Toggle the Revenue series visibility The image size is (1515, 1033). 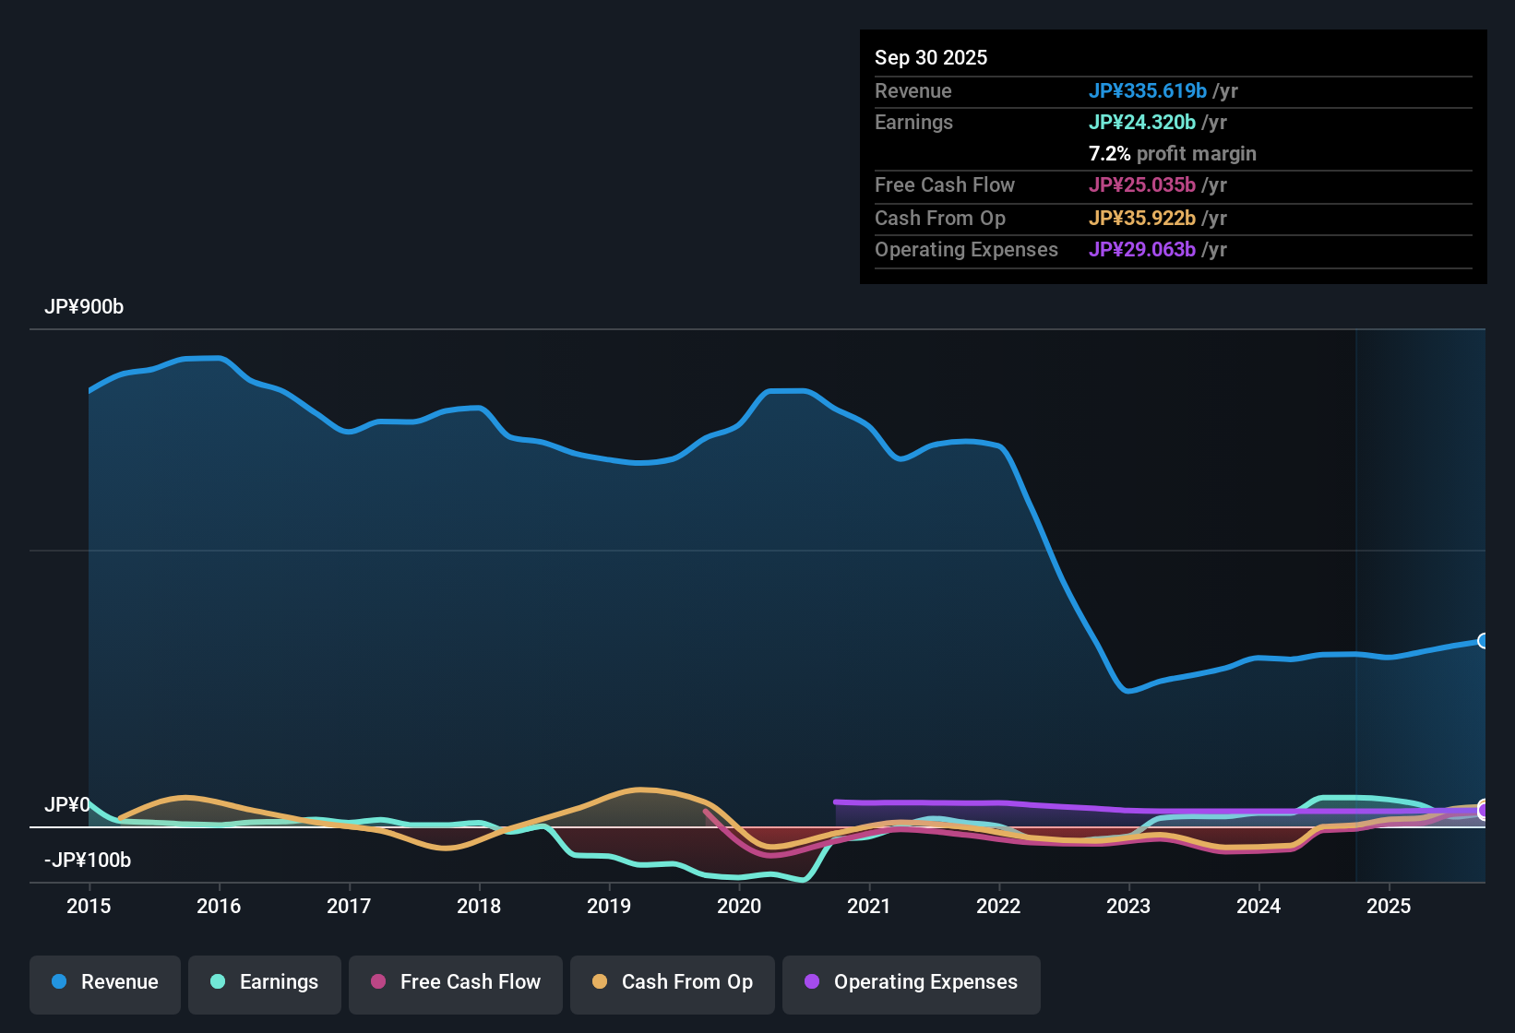click(104, 982)
